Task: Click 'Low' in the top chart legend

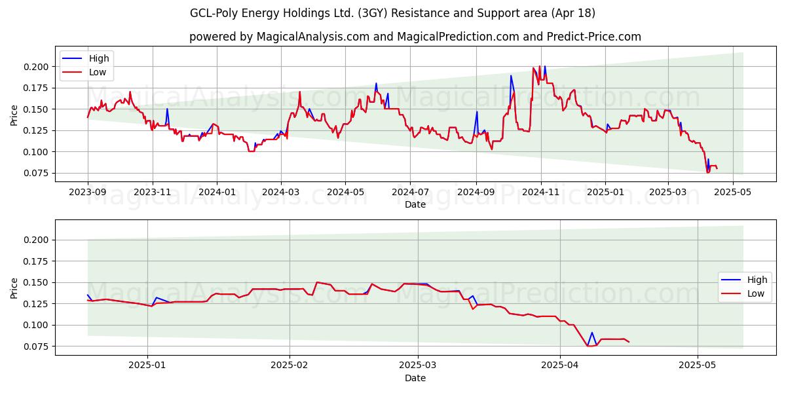Action: pyautogui.click(x=97, y=73)
